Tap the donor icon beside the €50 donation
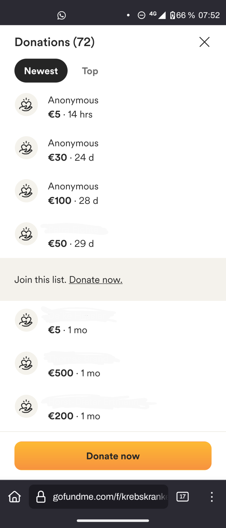The width and height of the screenshot is (226, 528). coord(26,234)
